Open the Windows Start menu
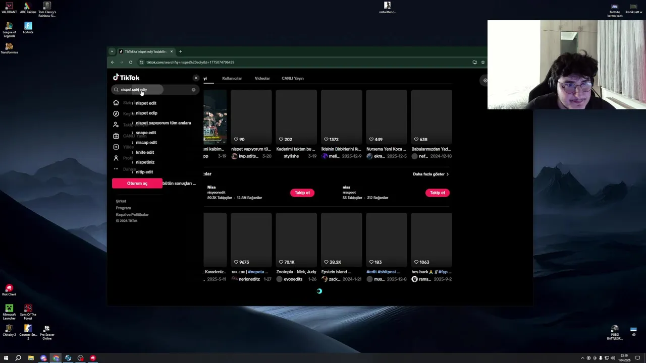 pyautogui.click(x=6, y=358)
